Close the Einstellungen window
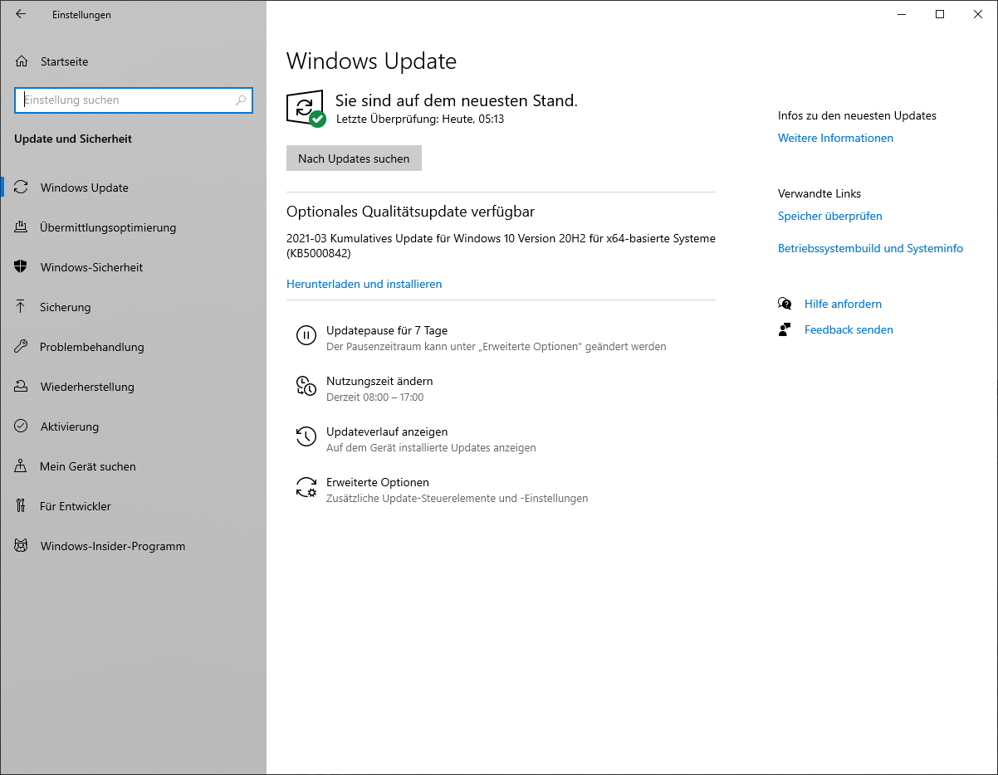Screen dimensions: 998x775 point(978,14)
